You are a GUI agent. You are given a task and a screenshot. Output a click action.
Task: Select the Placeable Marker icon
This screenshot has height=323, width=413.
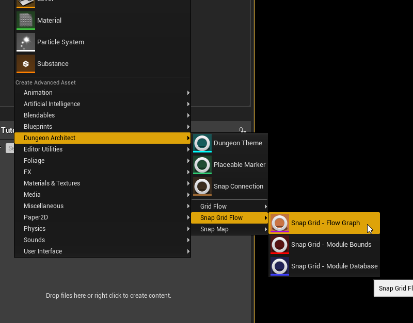coord(202,165)
